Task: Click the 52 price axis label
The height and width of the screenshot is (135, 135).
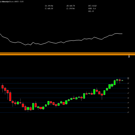Action: 128,88
